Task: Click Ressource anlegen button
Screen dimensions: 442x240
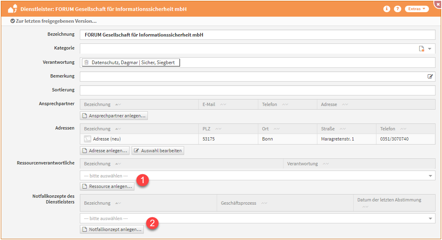Action: [x=107, y=186]
